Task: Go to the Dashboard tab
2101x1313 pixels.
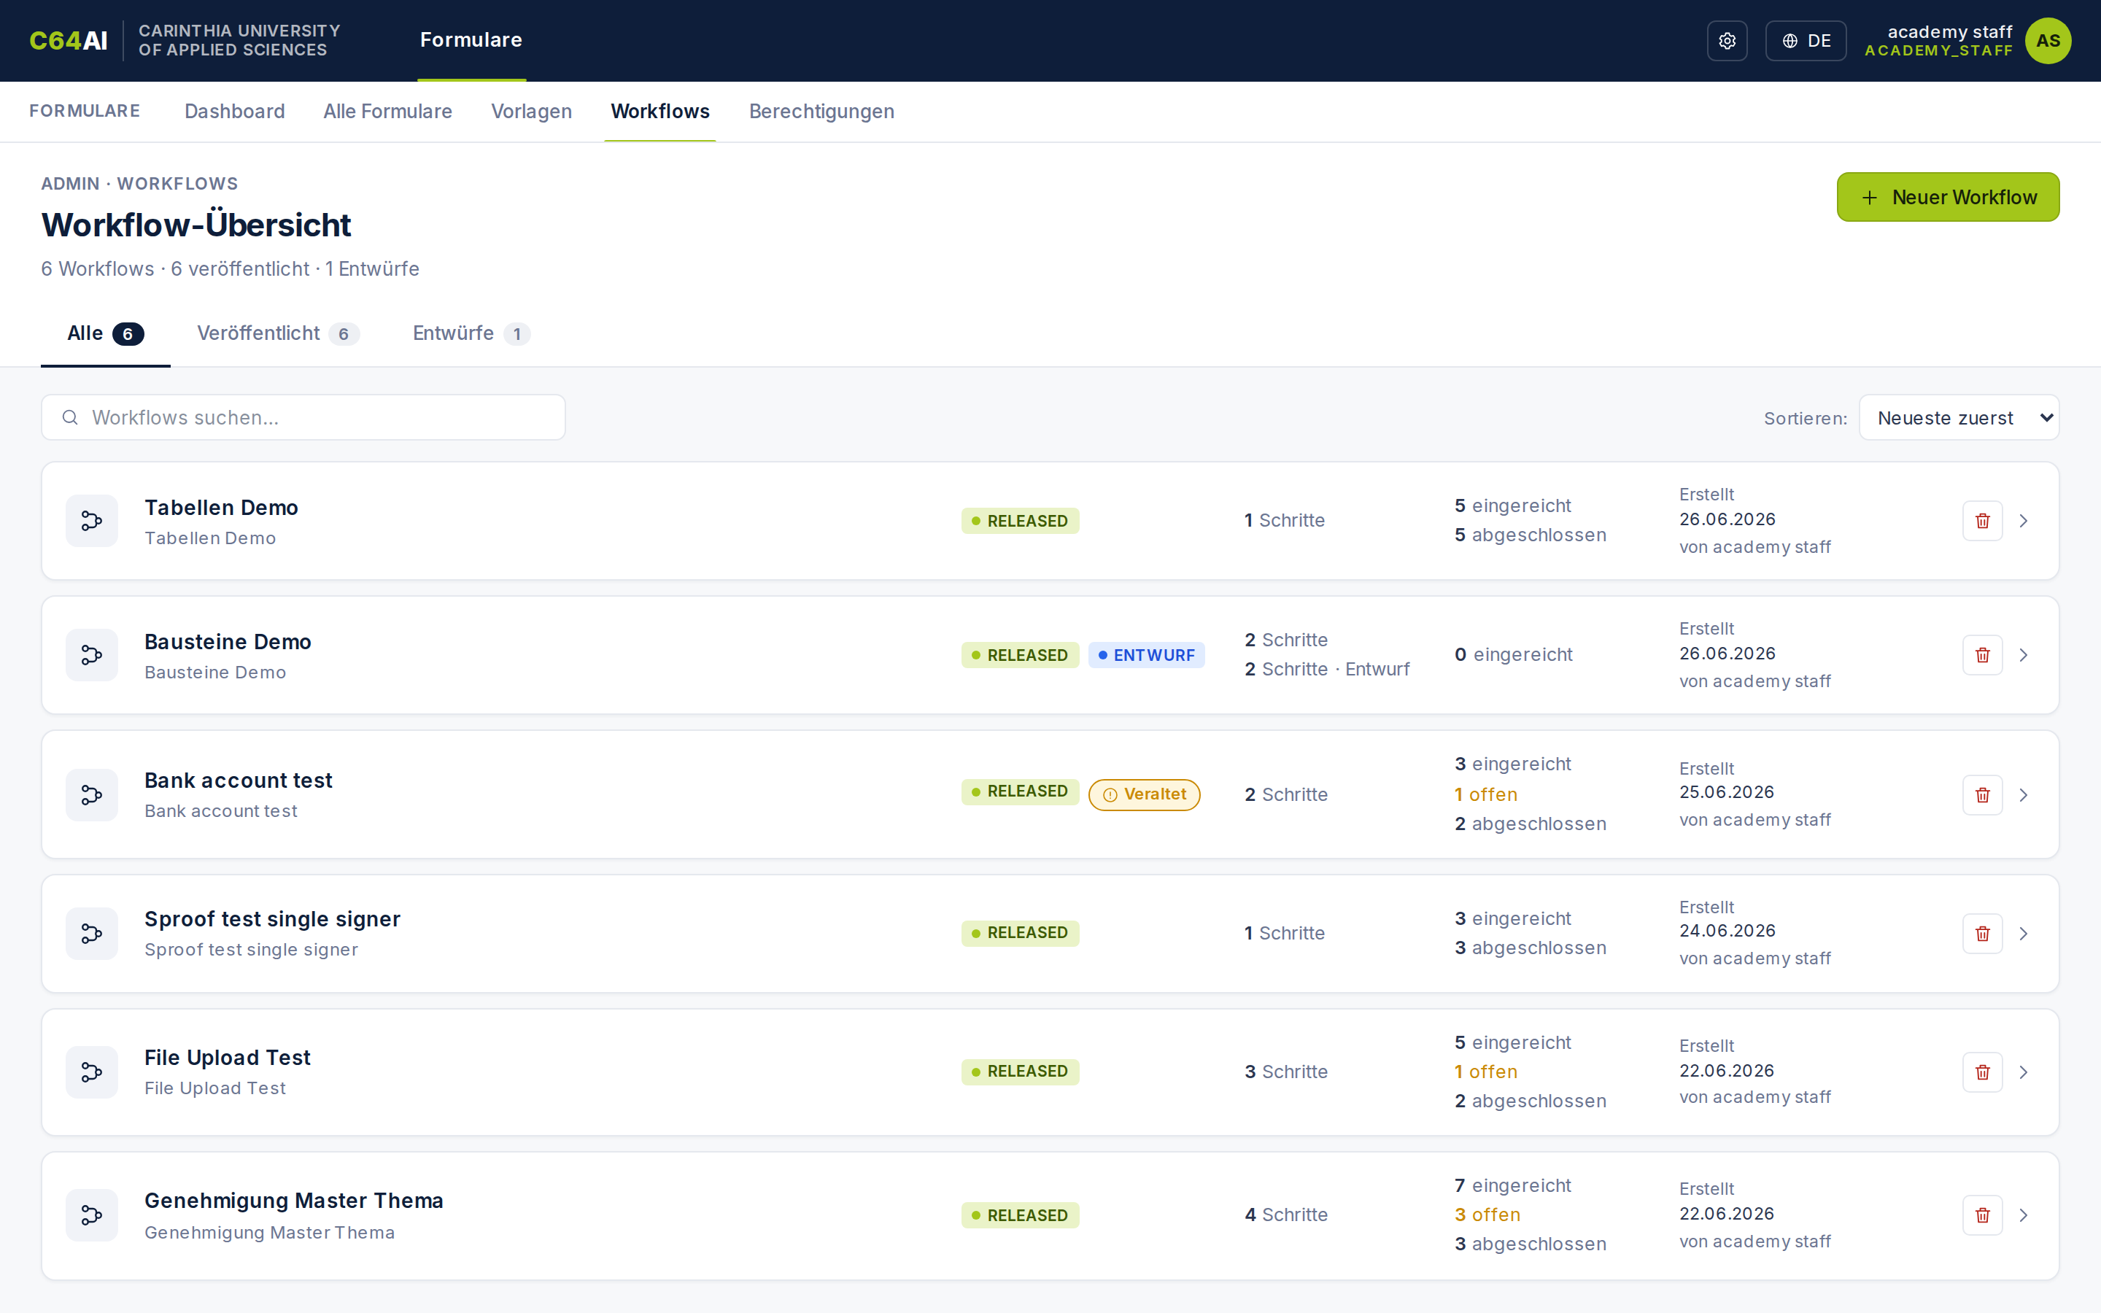Action: 234,111
